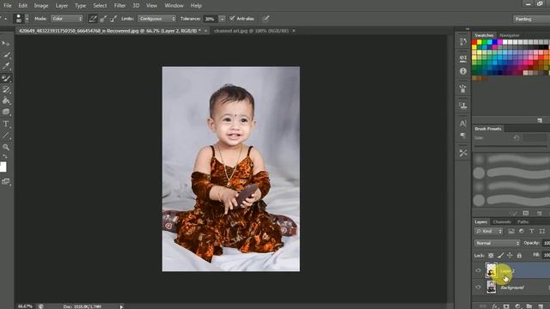
Task: Open the Window menu
Action: [x=174, y=6]
